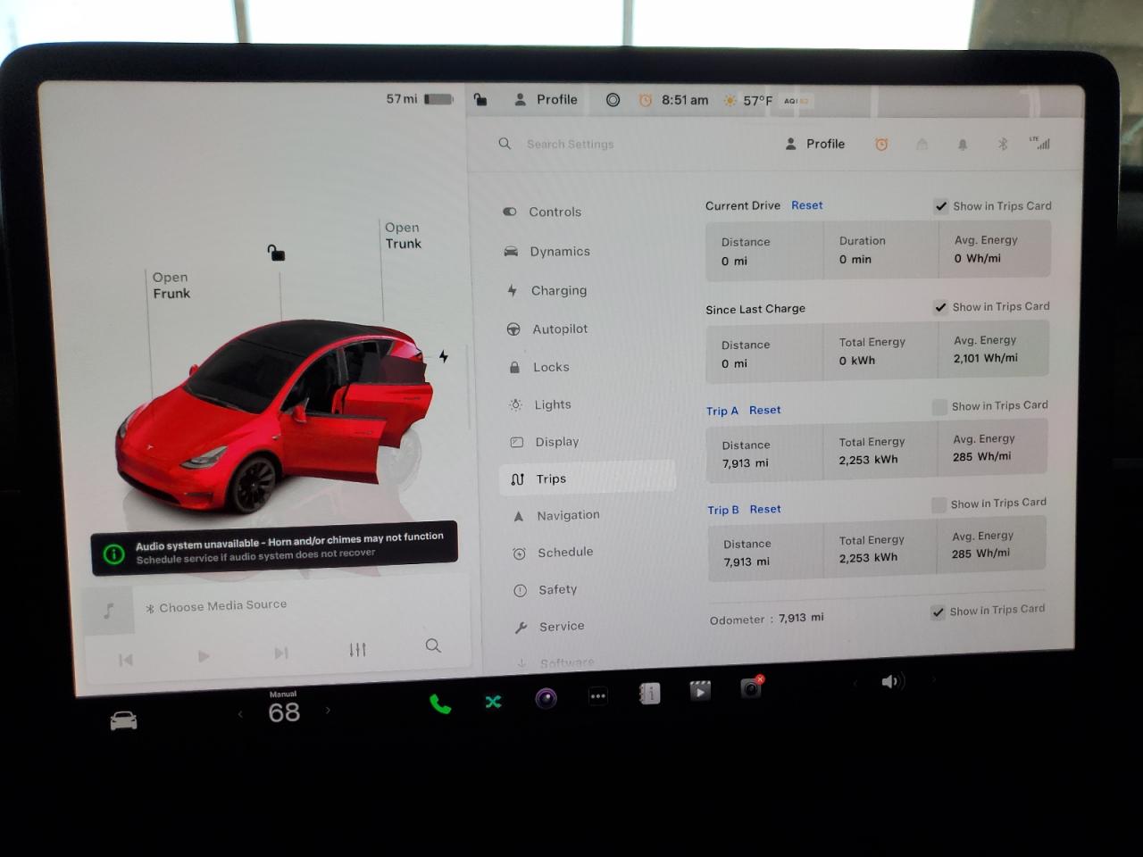The width and height of the screenshot is (1143, 857).
Task: Reset the Trip A stats
Action: (x=765, y=410)
